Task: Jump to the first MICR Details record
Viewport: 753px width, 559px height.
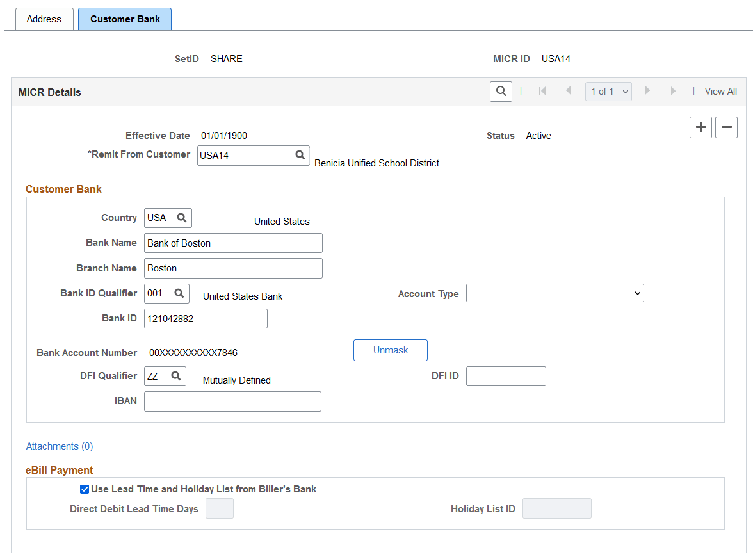Action: pyautogui.click(x=542, y=91)
